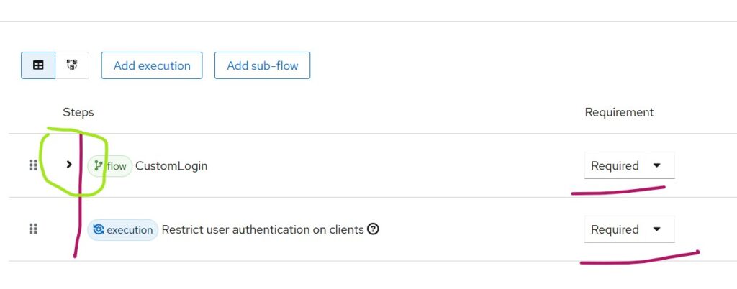The width and height of the screenshot is (737, 289).
Task: Click the caret arrow on CustomLogin's Required selector
Action: pyautogui.click(x=656, y=165)
